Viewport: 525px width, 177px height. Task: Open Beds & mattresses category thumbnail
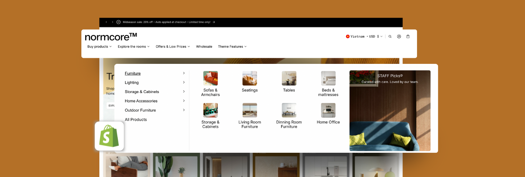[328, 78]
